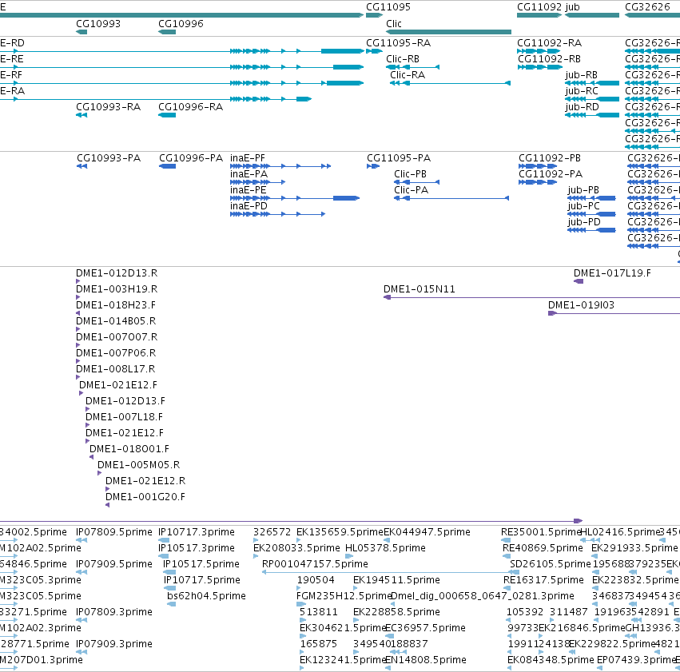Select BAC end DME1-005M05.R
Viewport: 680px width, 672px height.
(x=100, y=473)
